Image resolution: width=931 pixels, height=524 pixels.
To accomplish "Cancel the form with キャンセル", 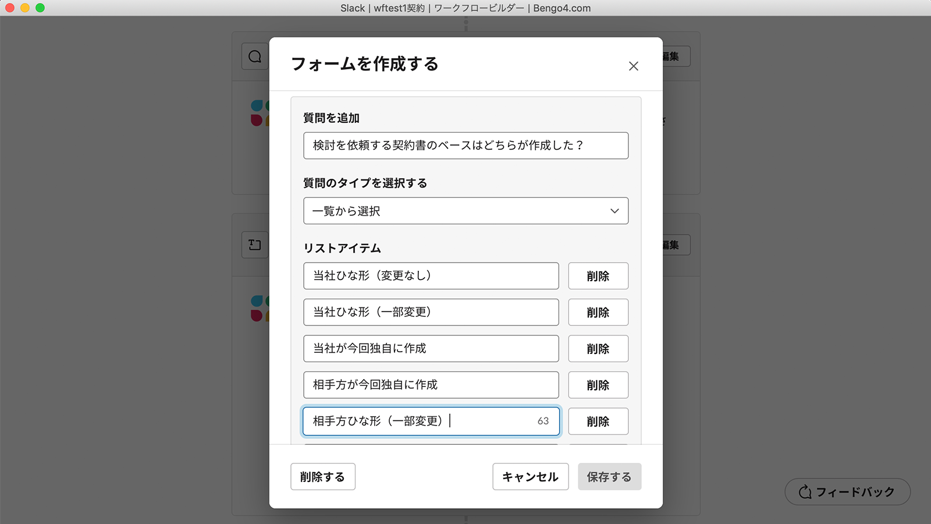I will pyautogui.click(x=530, y=477).
